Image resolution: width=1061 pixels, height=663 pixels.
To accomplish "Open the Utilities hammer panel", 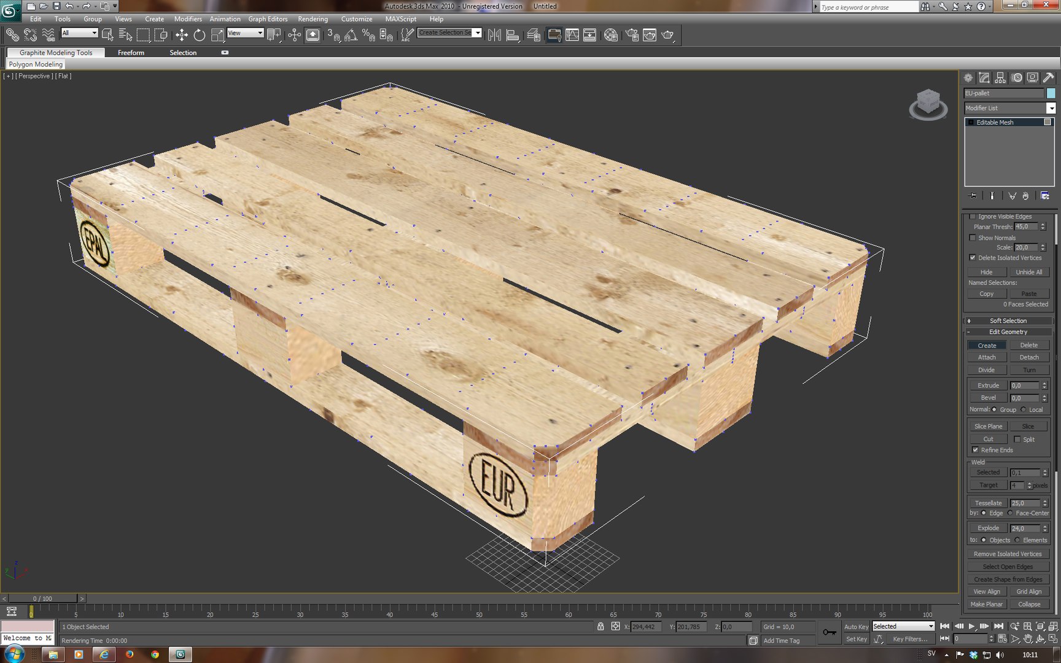I will (1049, 78).
